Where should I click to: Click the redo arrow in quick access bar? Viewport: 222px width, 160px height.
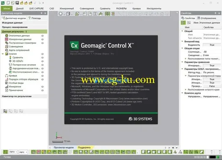[39, 3]
